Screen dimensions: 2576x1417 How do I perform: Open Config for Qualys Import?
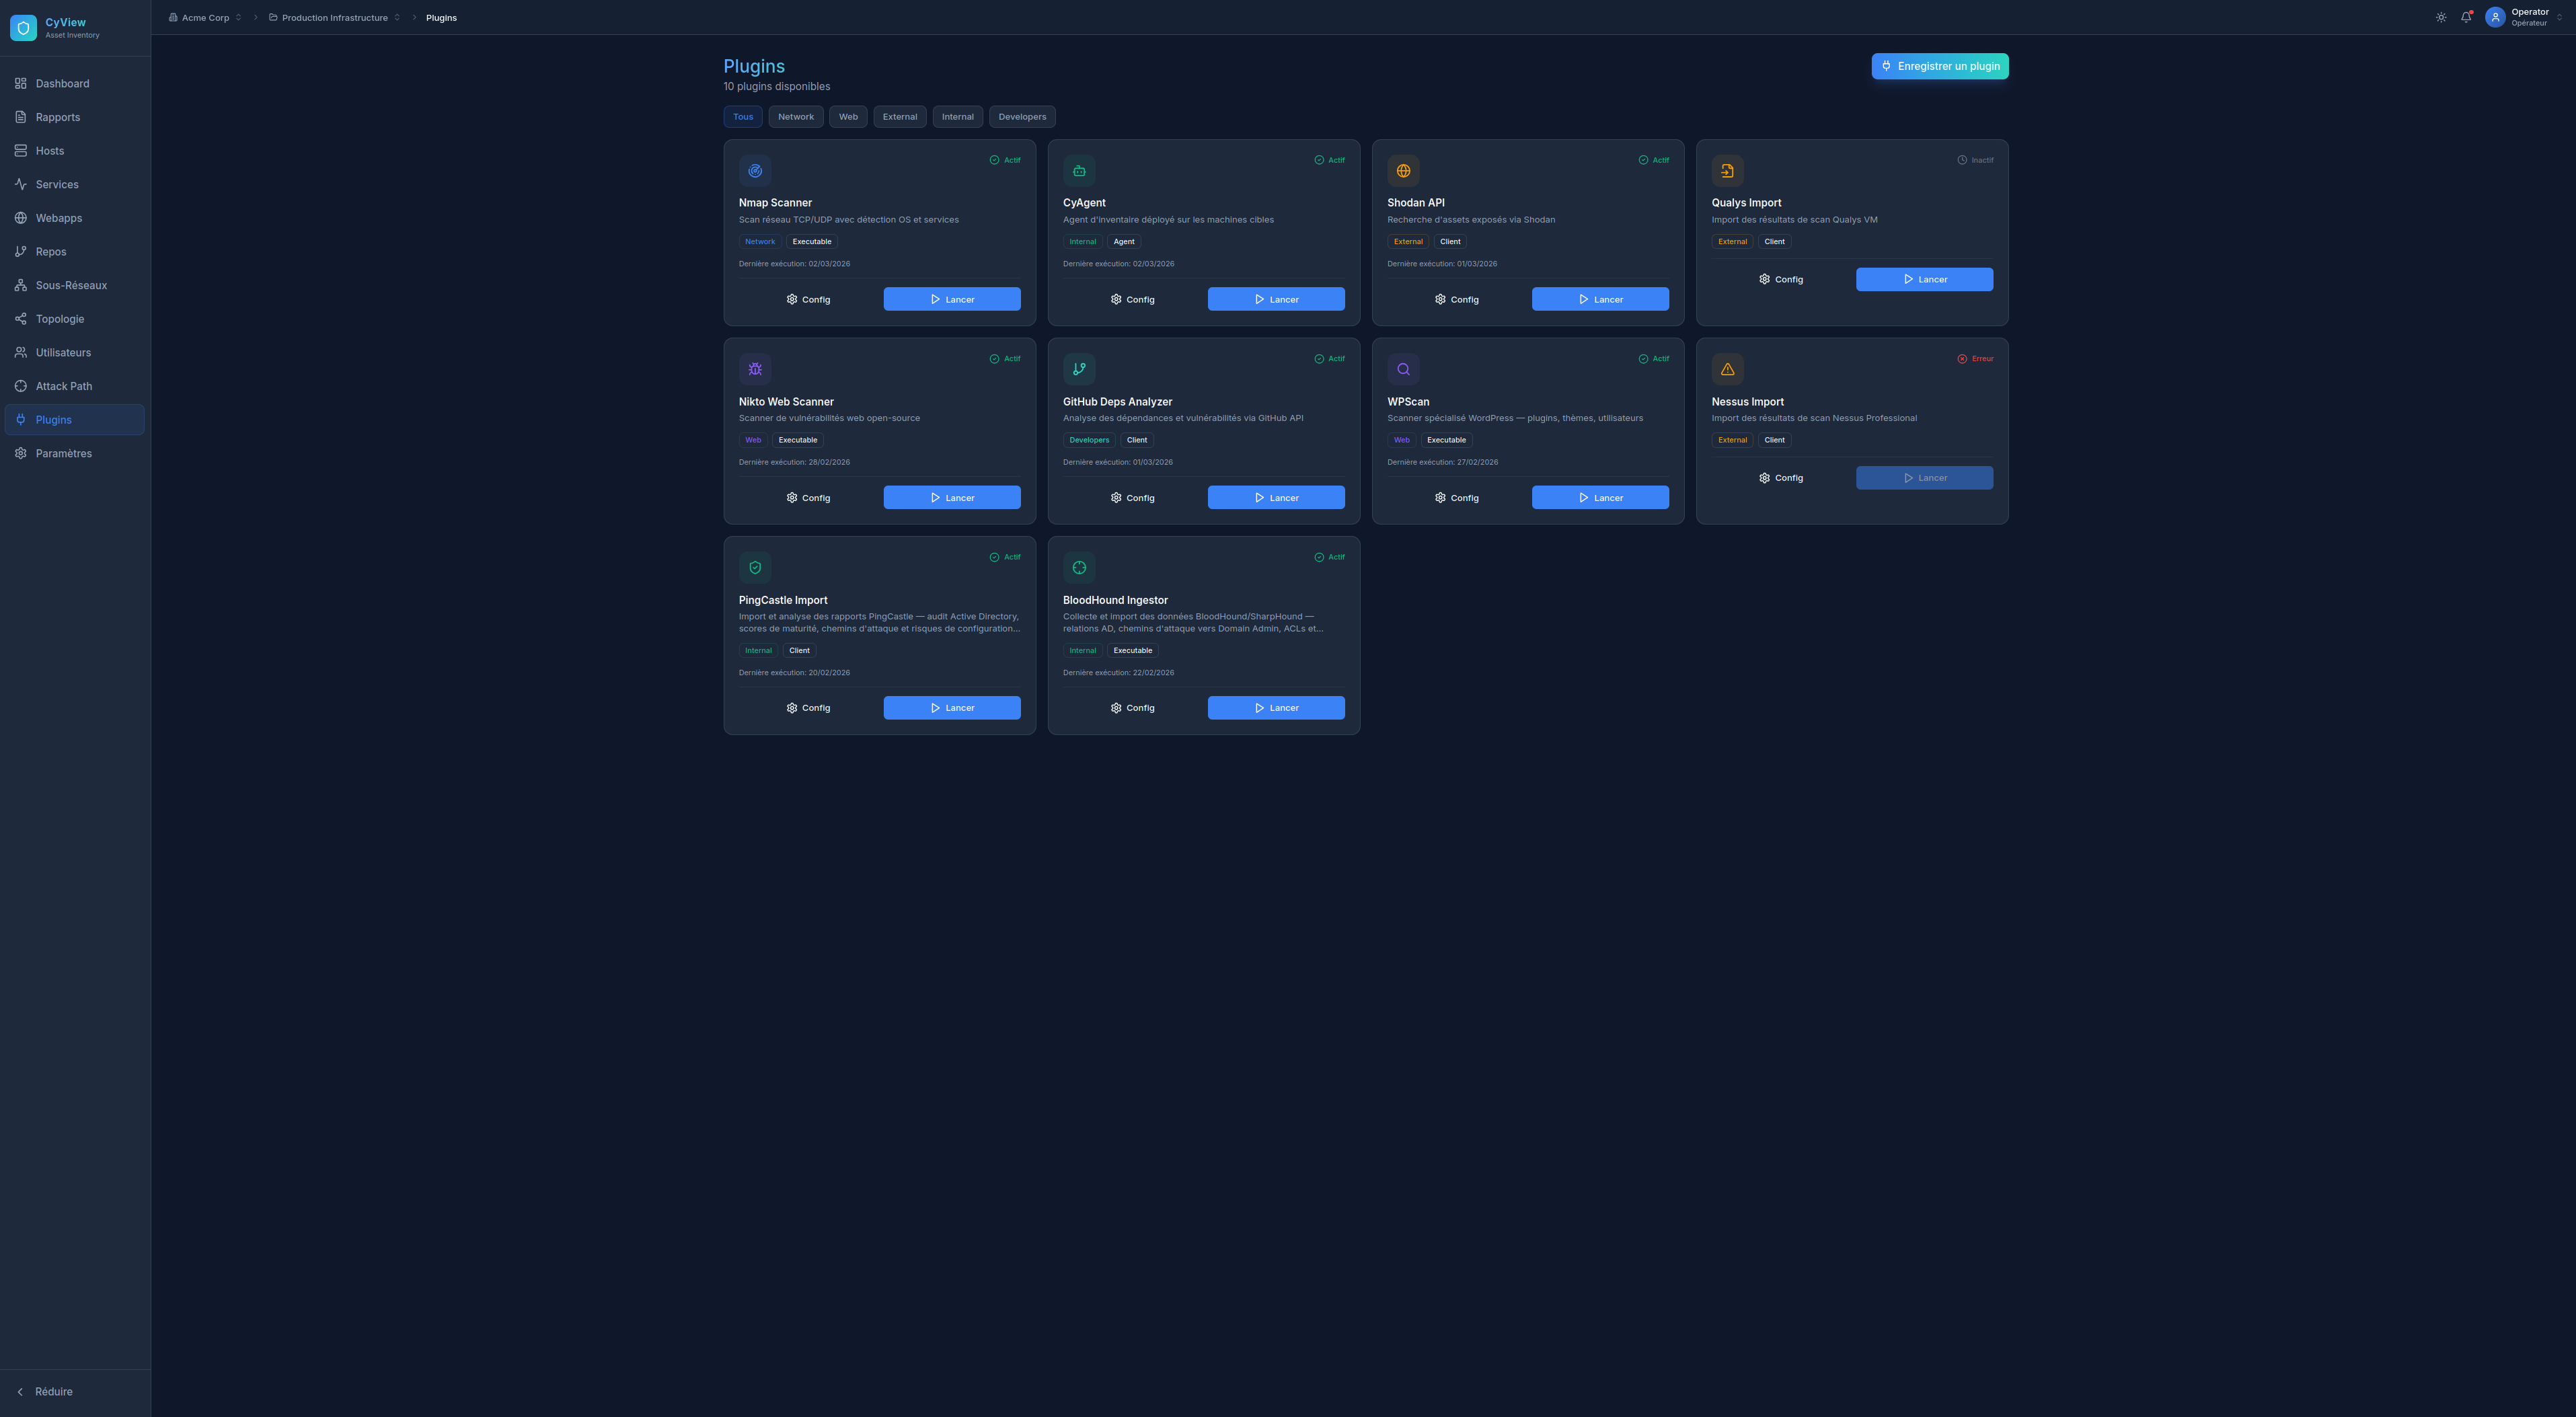click(x=1780, y=280)
